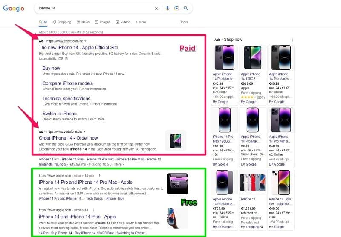Open the 'iPhone 12' ad sublink
The width and height of the screenshot is (341, 237).
[x=154, y=159]
